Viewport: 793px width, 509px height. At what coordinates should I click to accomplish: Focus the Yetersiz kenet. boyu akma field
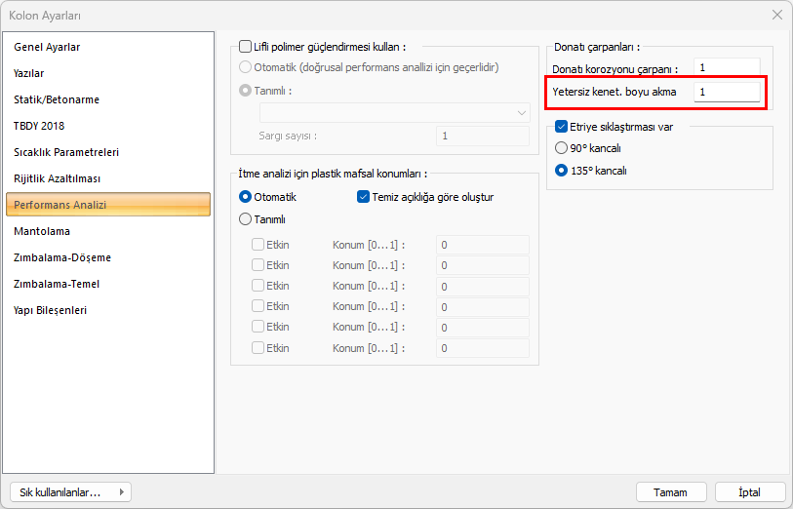tap(726, 92)
